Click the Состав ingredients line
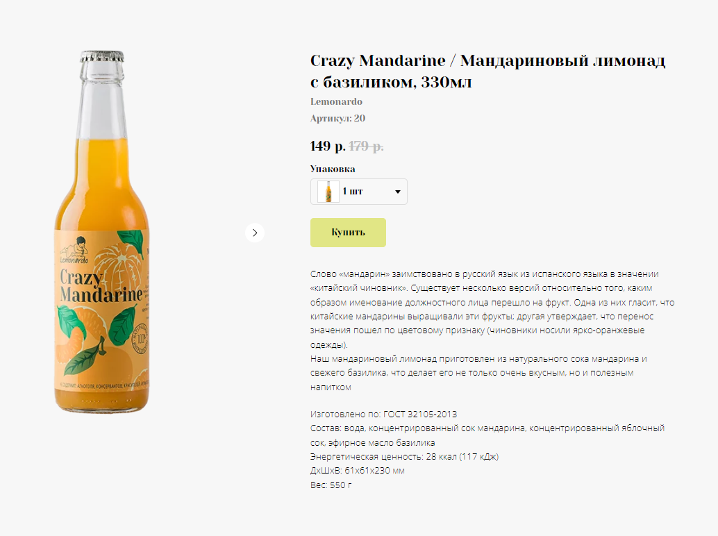The height and width of the screenshot is (536, 718). click(x=487, y=435)
